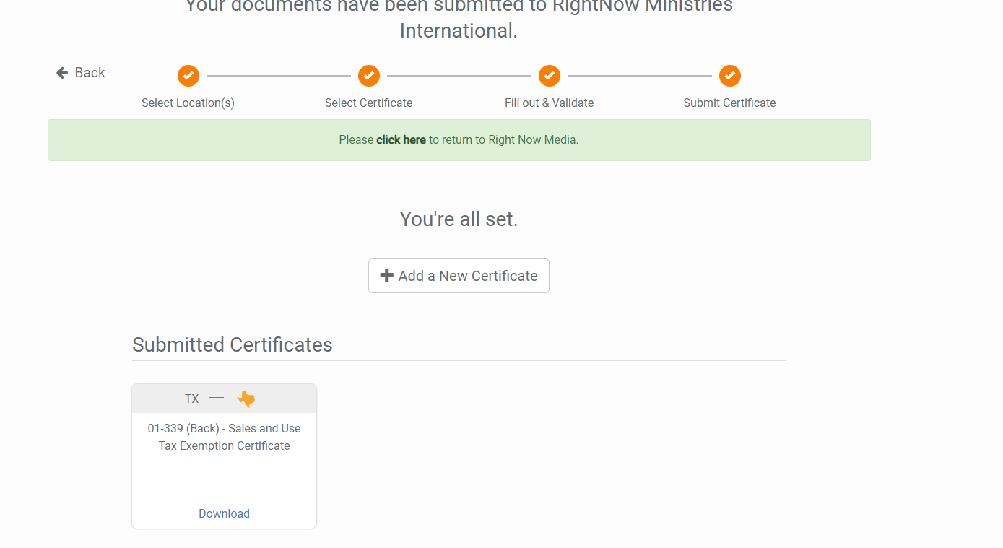Click the Select Certificate checkmark circle

click(369, 75)
